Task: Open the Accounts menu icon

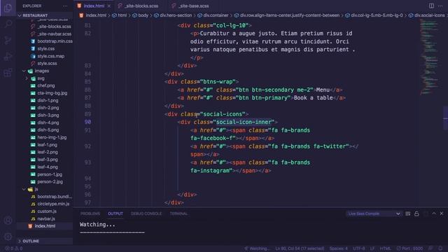Action: point(8,220)
